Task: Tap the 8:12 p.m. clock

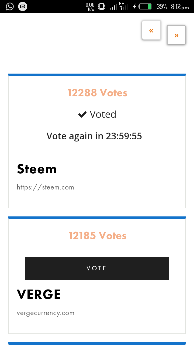Action: tap(180, 6)
